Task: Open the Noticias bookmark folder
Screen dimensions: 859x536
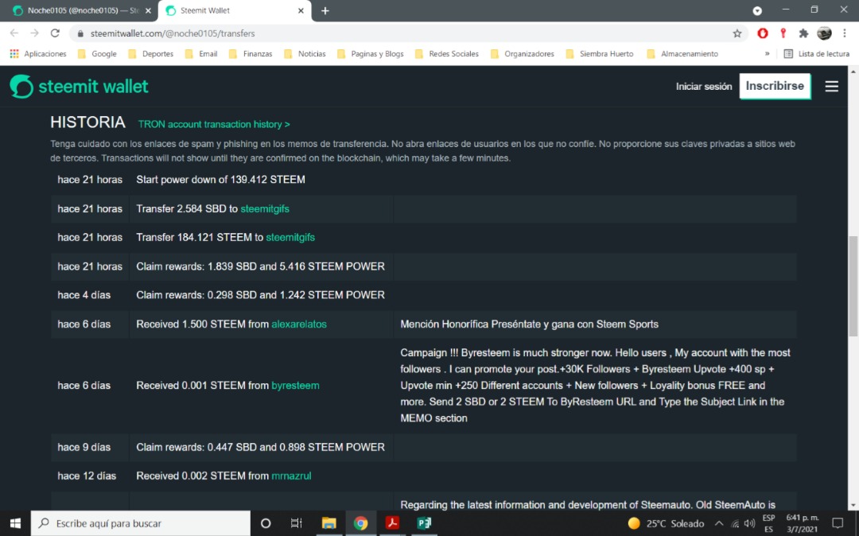Action: 305,53
